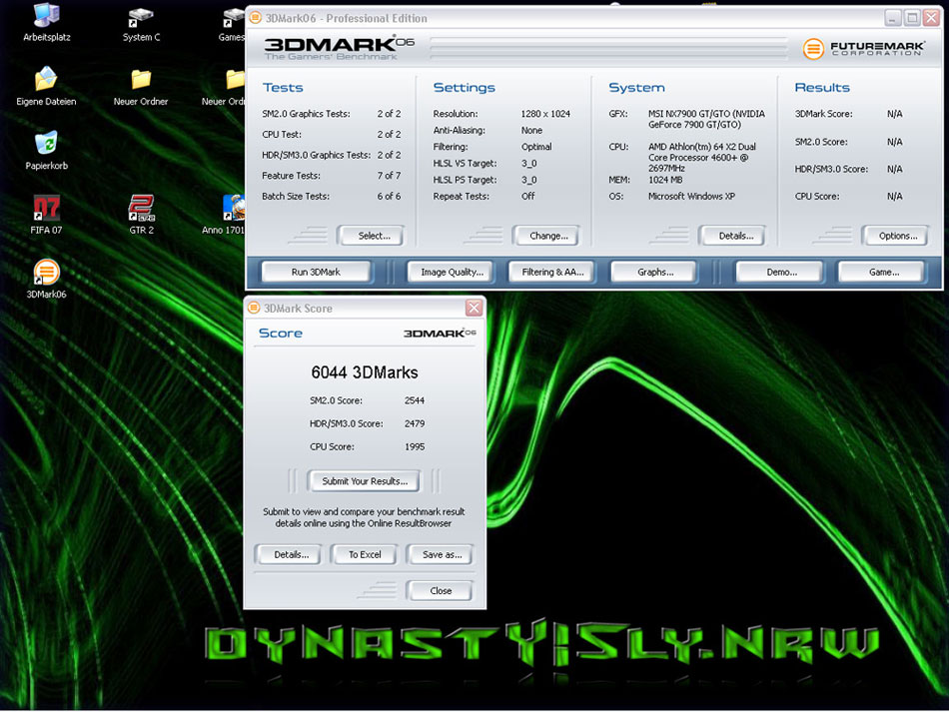Select the 3DMark06 desktop shortcut

point(46,279)
